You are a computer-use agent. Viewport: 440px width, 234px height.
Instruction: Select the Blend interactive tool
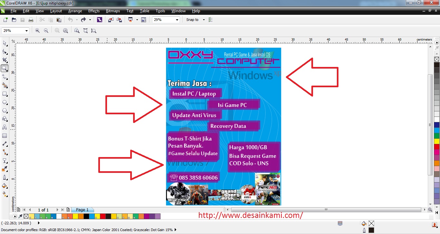coord(5,161)
